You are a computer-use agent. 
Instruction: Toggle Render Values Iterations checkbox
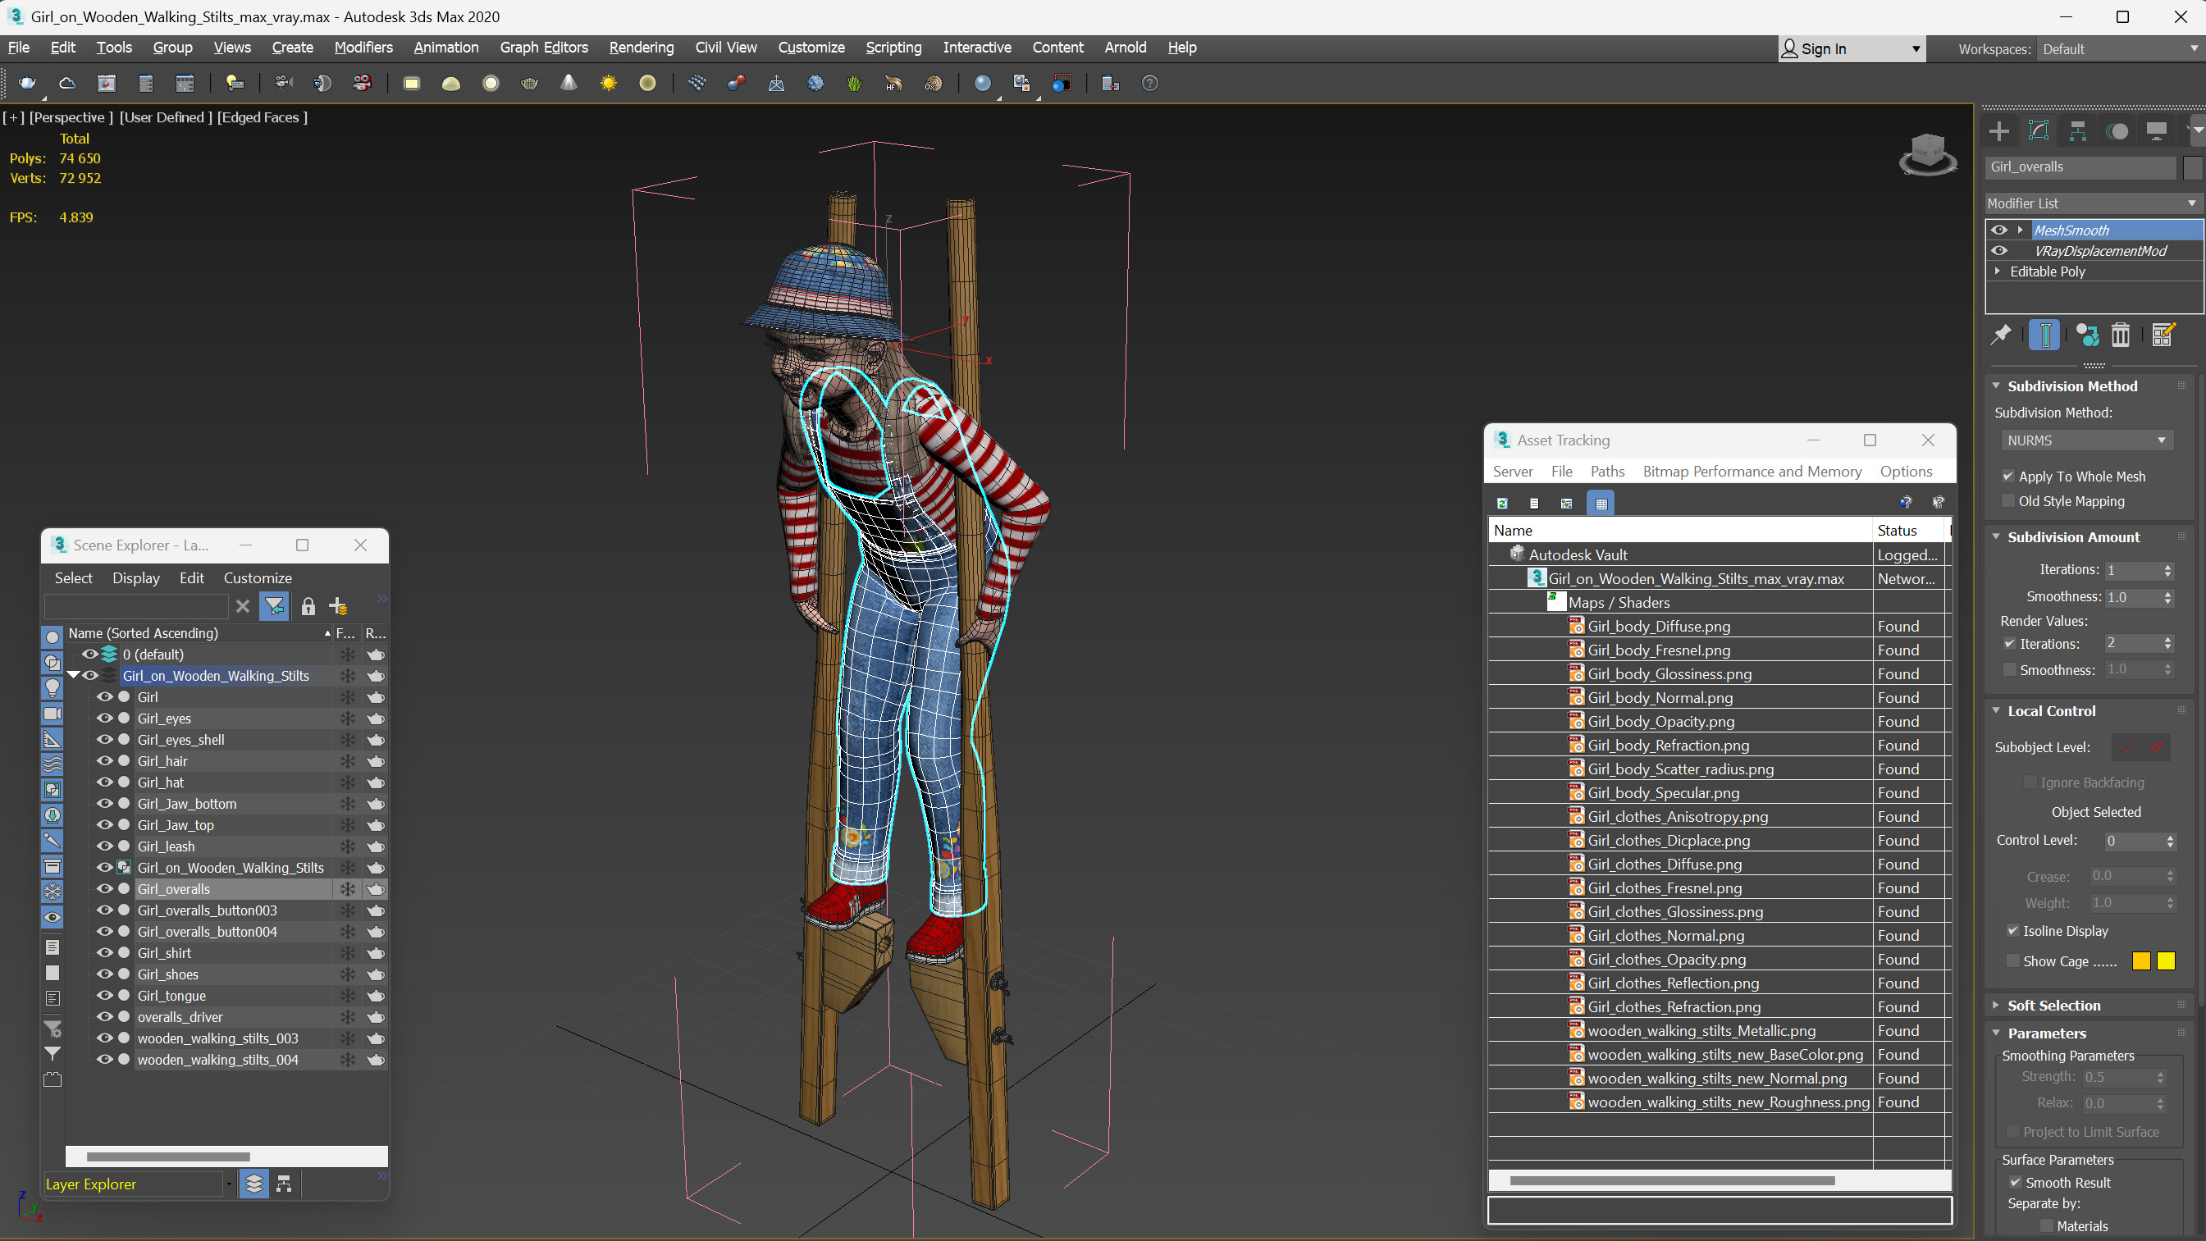2009,643
